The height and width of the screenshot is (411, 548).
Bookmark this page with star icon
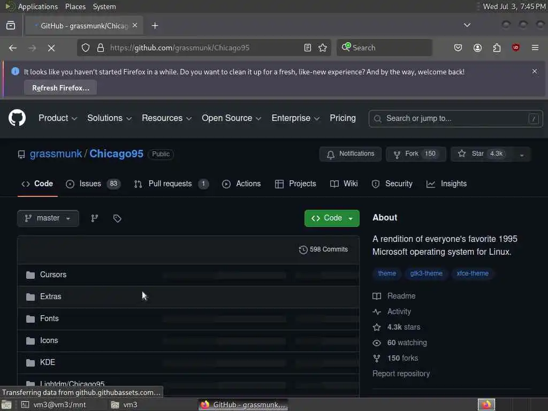[x=323, y=48]
